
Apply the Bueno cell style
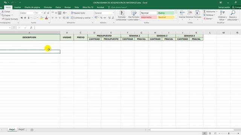[x=166, y=13]
